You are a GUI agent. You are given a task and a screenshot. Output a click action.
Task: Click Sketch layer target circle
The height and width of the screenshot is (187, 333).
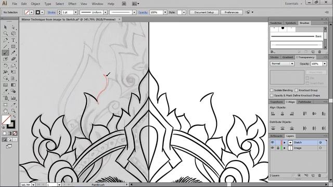click(321, 142)
